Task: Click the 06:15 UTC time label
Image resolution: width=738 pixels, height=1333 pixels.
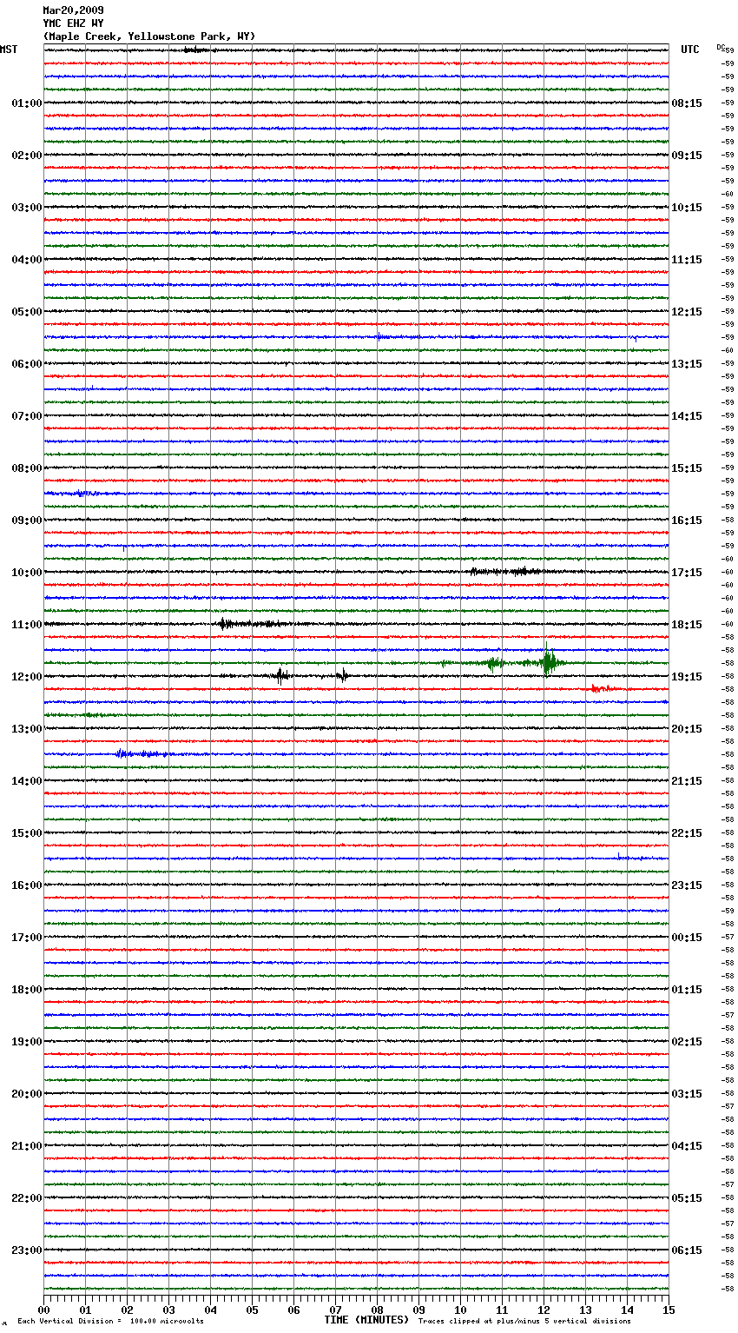Action: pyautogui.click(x=687, y=1250)
